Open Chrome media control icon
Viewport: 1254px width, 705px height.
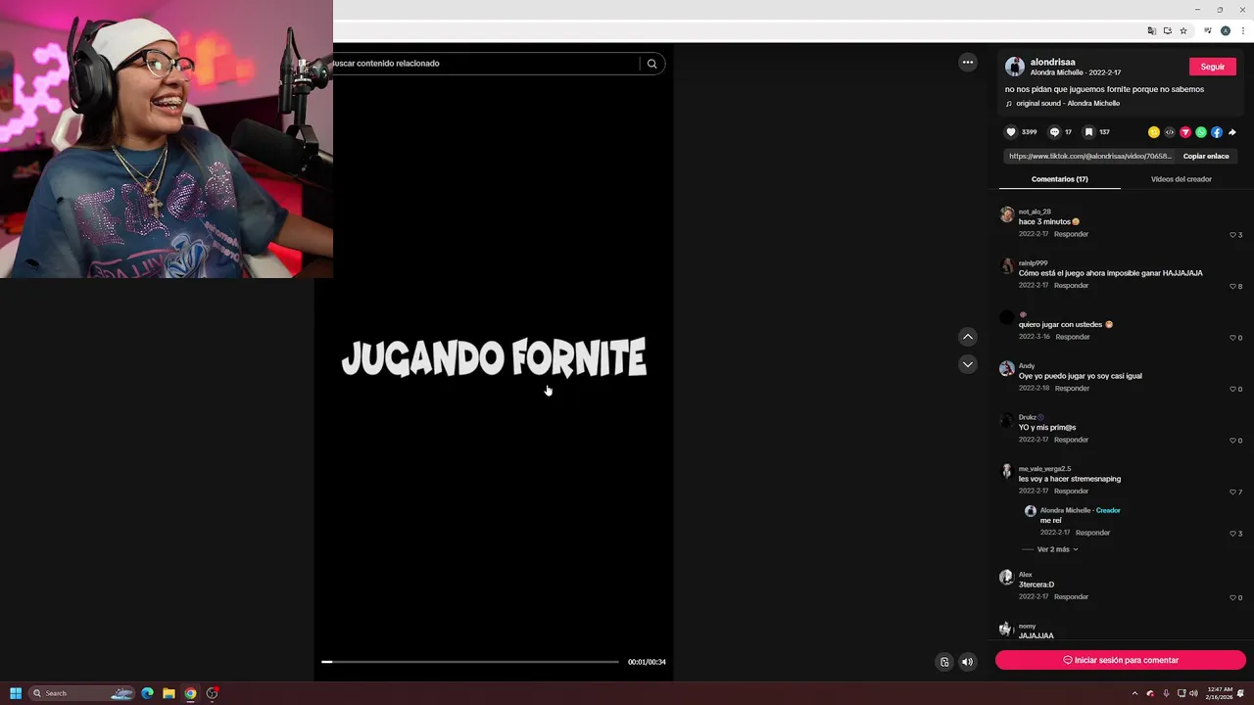1208,31
